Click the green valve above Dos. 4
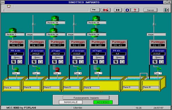 click(x=79, y=68)
